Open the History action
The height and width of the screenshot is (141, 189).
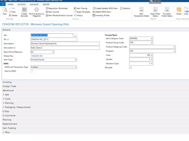(78, 15)
